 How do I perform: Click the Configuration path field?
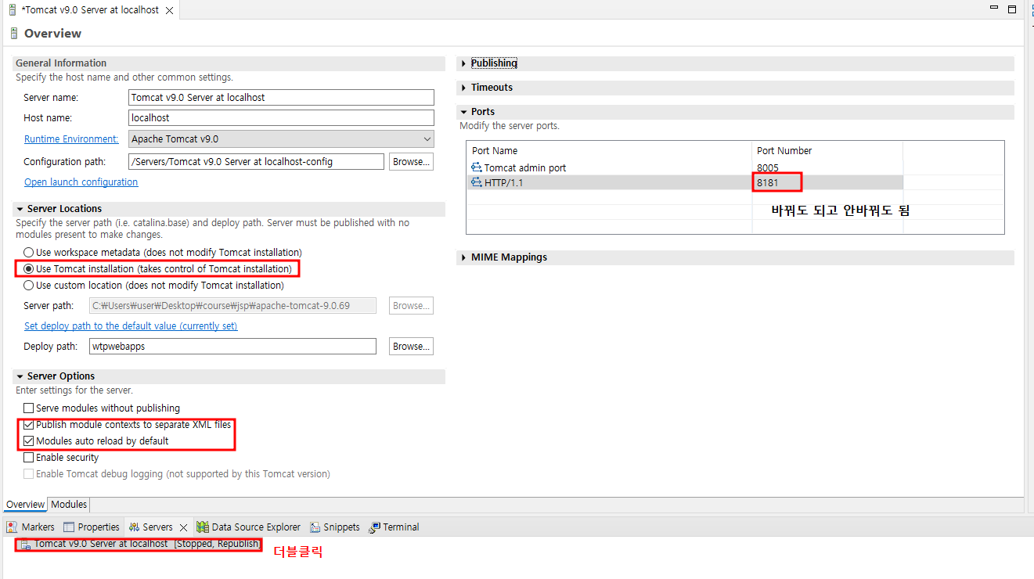pos(256,162)
